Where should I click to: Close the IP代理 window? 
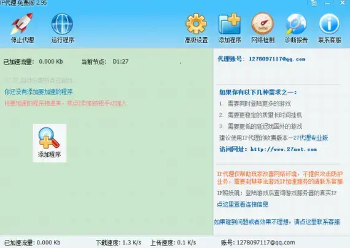coord(343,3)
